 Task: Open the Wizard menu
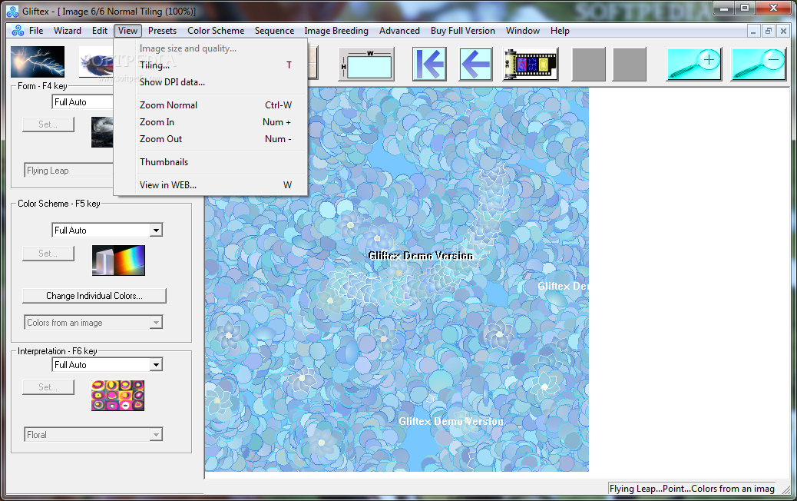[68, 31]
